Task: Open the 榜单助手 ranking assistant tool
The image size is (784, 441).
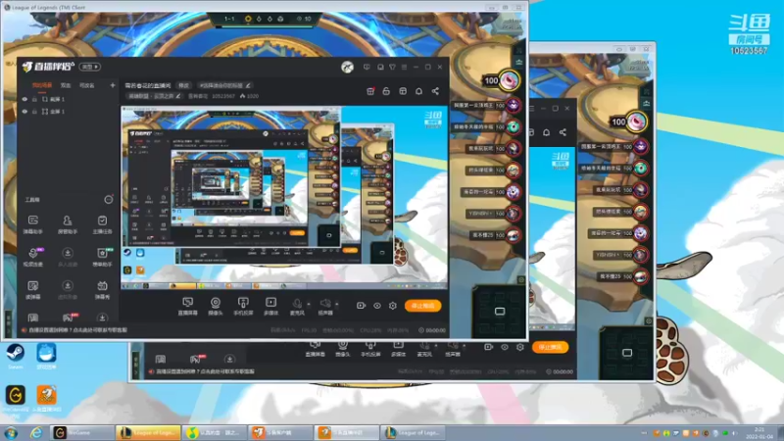Action: [x=102, y=257]
